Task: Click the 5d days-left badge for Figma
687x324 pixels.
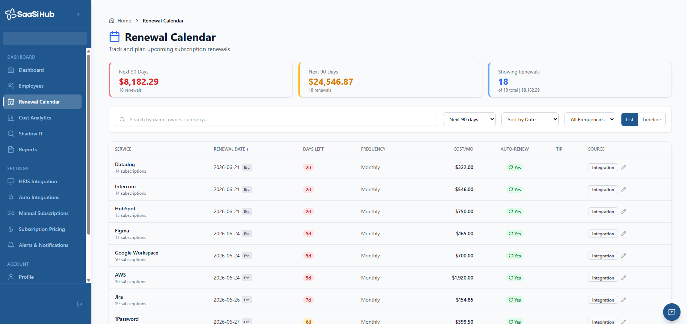Action: [x=308, y=233]
